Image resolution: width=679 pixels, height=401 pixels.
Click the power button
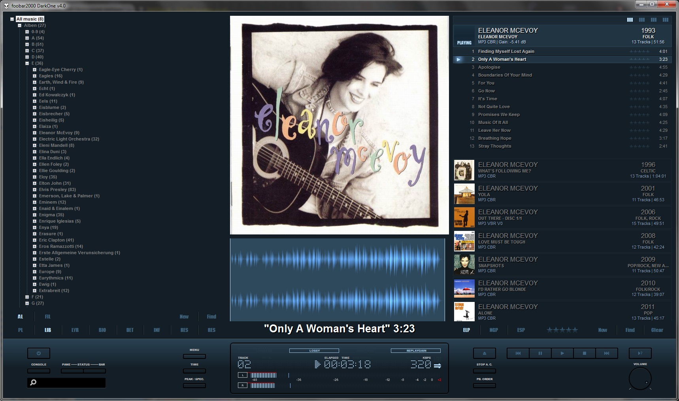click(x=39, y=353)
